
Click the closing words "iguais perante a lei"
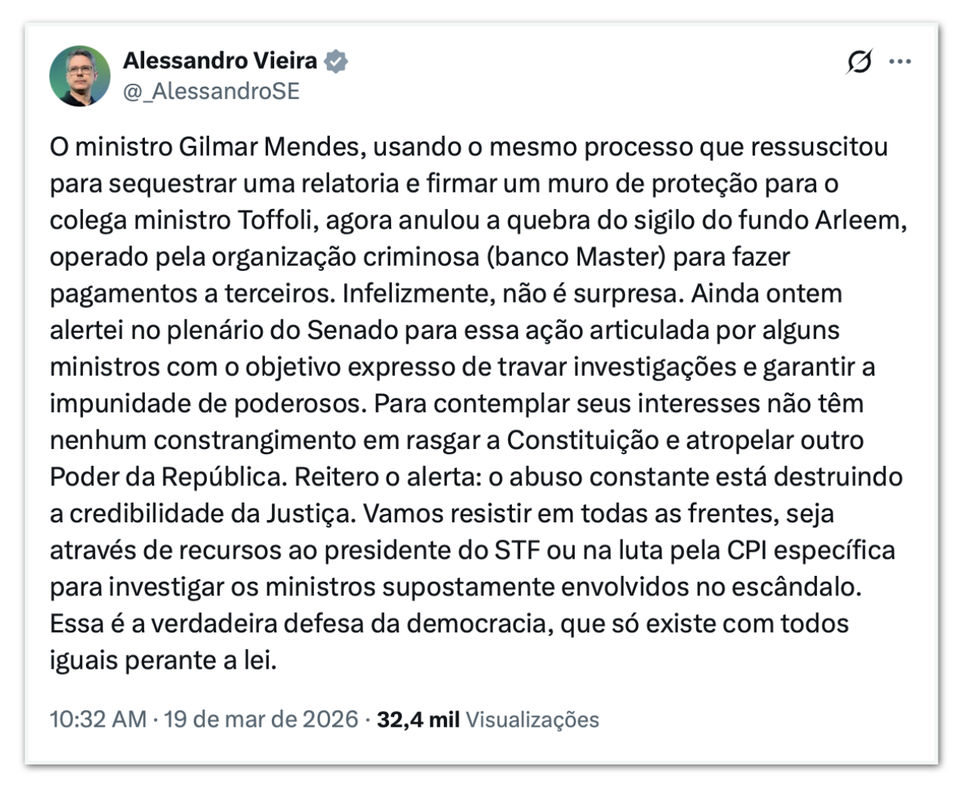[x=162, y=660]
